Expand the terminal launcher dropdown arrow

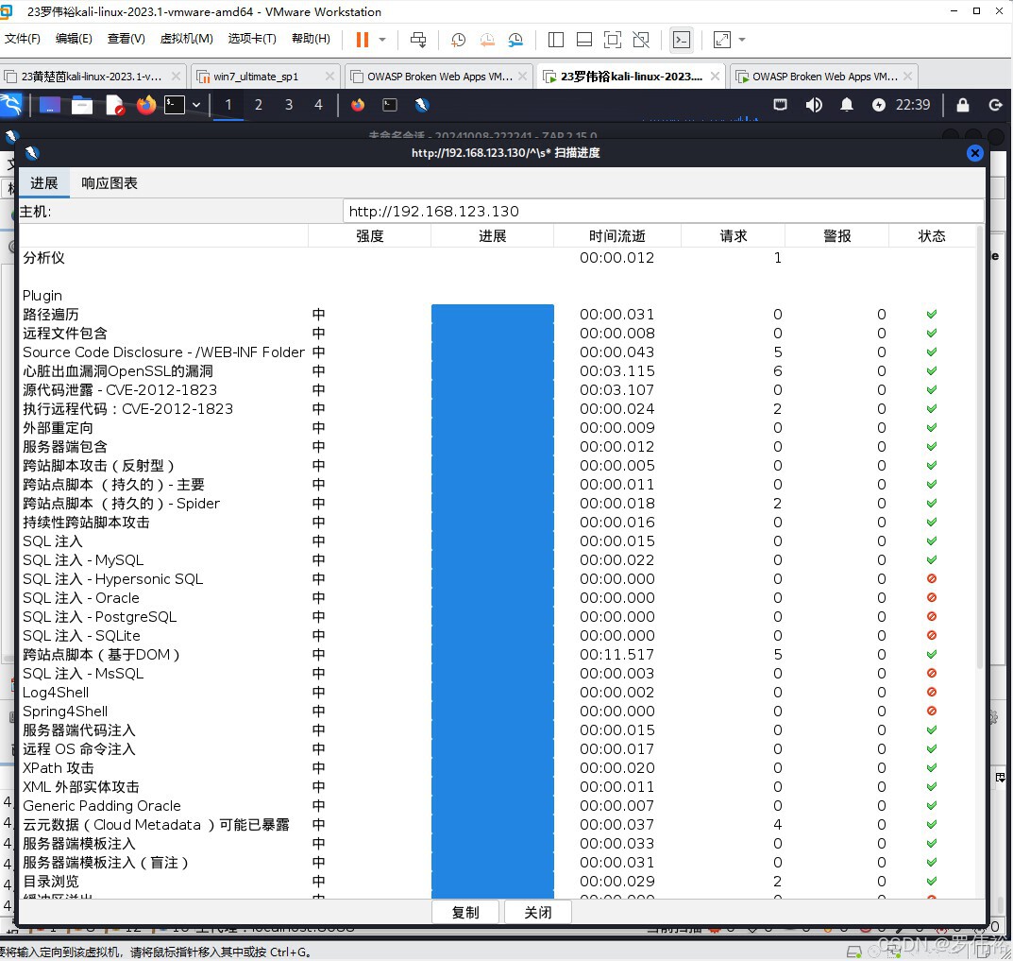point(195,105)
